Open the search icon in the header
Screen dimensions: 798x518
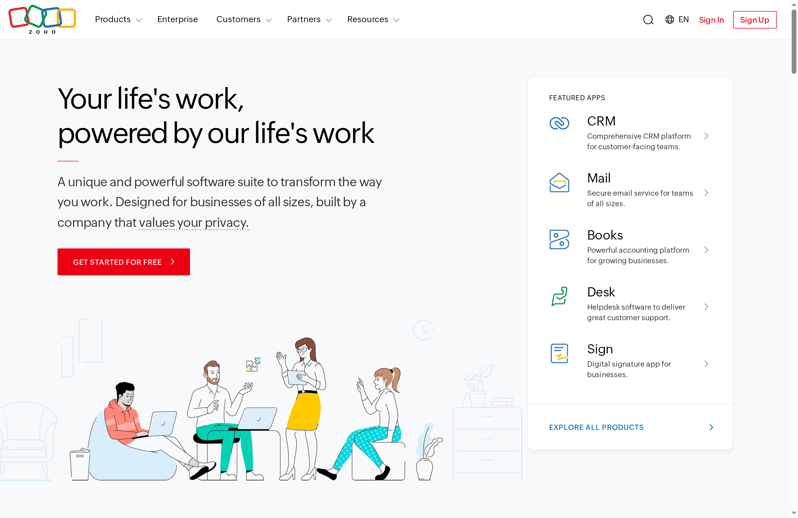648,20
